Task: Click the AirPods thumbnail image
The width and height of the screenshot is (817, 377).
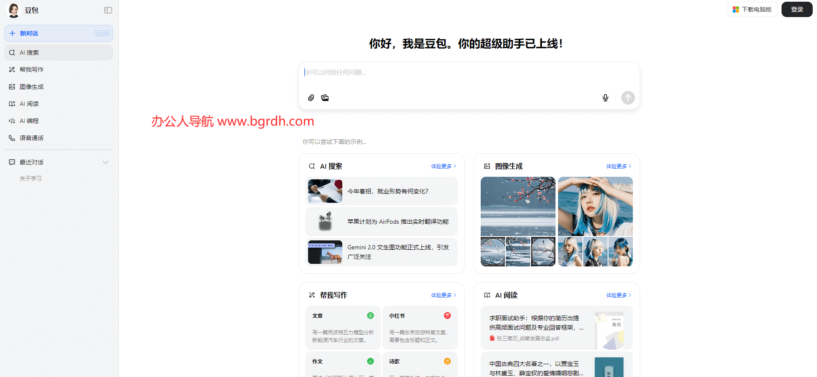Action: pyautogui.click(x=325, y=222)
